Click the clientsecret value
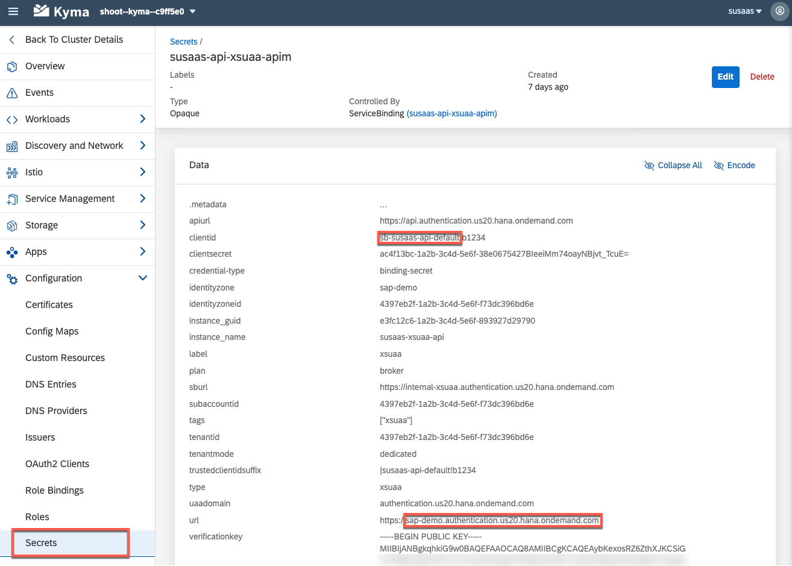 (x=504, y=254)
